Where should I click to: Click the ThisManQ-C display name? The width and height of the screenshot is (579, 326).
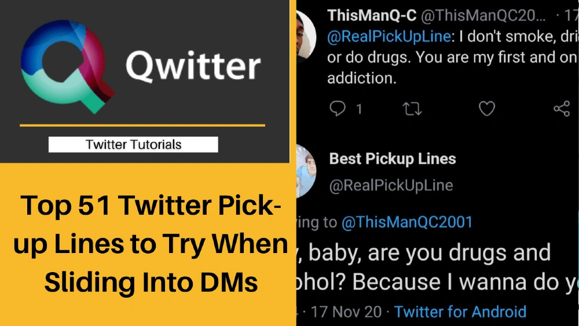point(372,16)
